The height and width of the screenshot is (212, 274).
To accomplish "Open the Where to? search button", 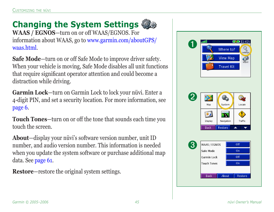I will [x=221, y=49].
